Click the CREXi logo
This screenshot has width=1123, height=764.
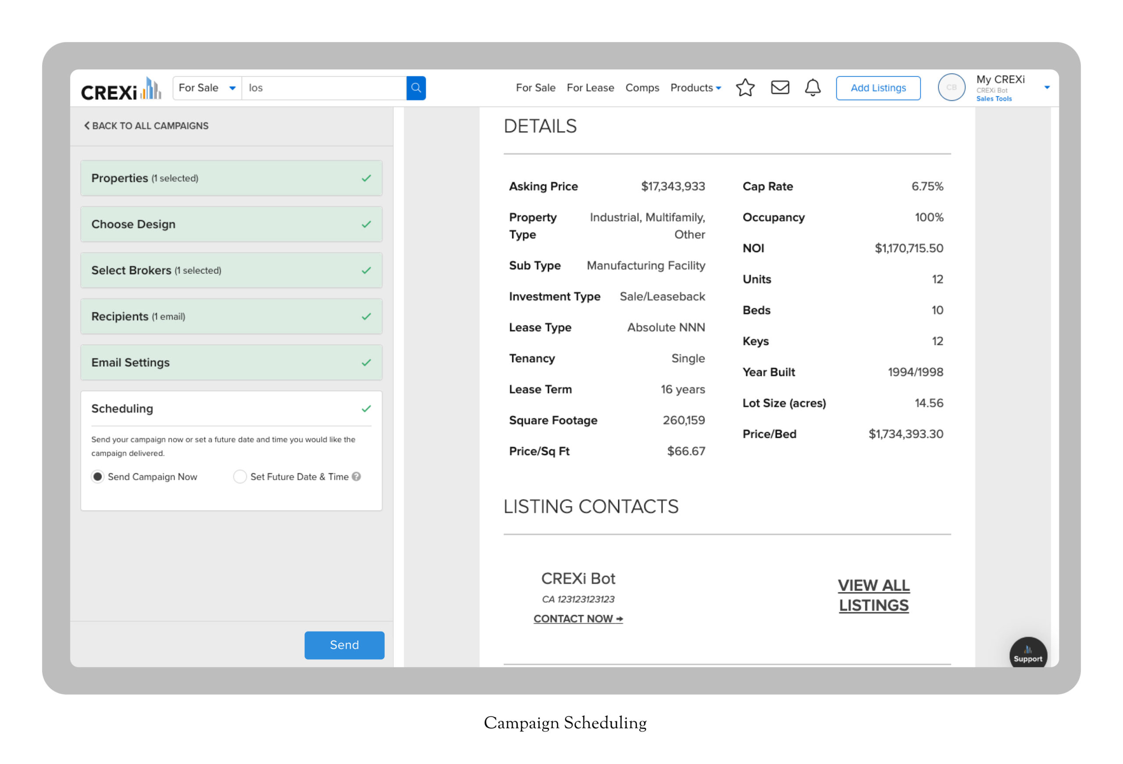[x=121, y=89]
